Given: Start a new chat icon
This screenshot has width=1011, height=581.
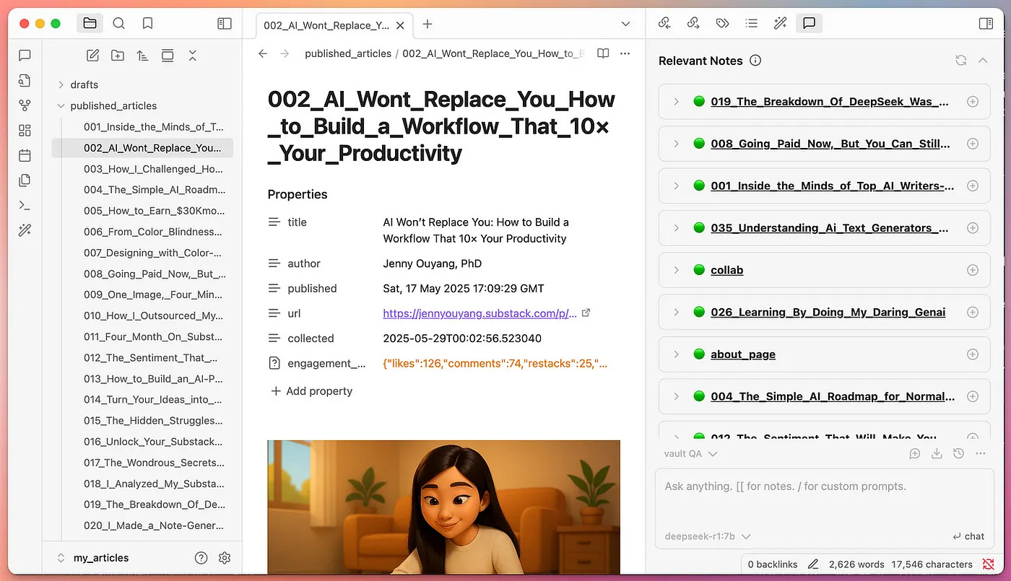Looking at the screenshot, I should click(x=914, y=454).
